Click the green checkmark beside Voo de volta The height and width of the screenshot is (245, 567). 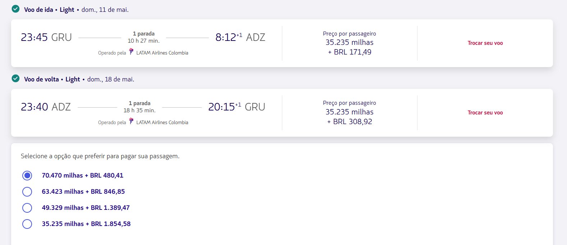click(15, 79)
